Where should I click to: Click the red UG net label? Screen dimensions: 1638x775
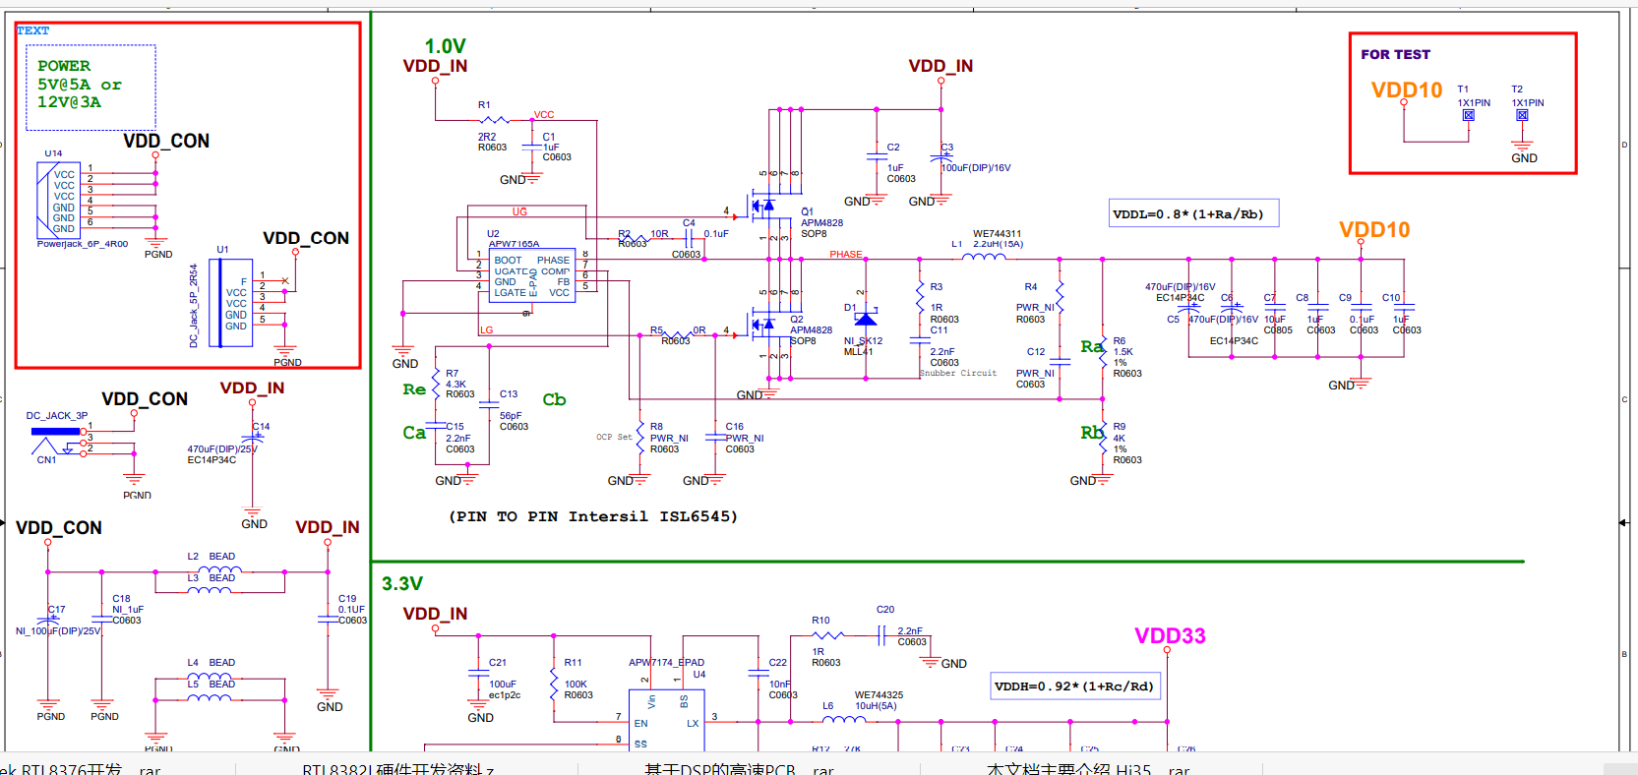pos(519,211)
